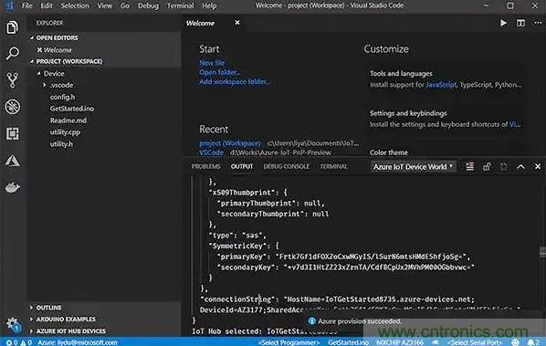Open the Selection menu
Image resolution: width=546 pixels, height=346 pixels.
tap(75, 5)
